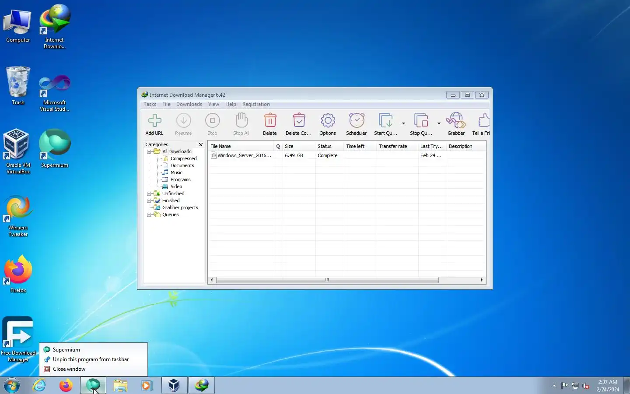Viewport: 630px width, 394px height.
Task: Sort by Description column header
Action: point(466,146)
